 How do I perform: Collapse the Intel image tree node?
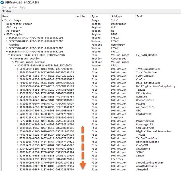3,20
